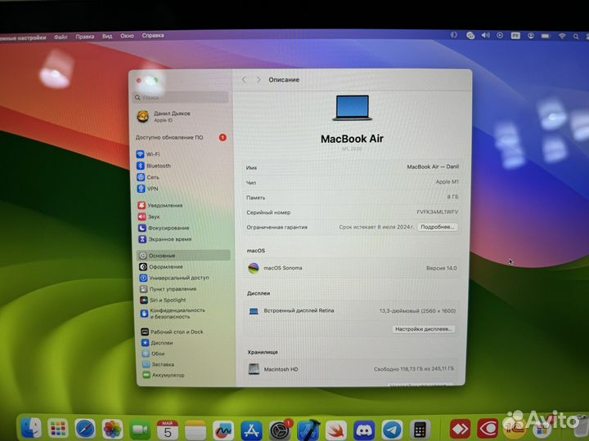Open the Правка menu

pyautogui.click(x=85, y=37)
